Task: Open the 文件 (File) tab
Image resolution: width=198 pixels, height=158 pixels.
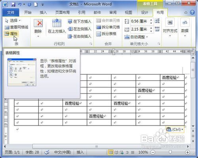Action: [11, 12]
